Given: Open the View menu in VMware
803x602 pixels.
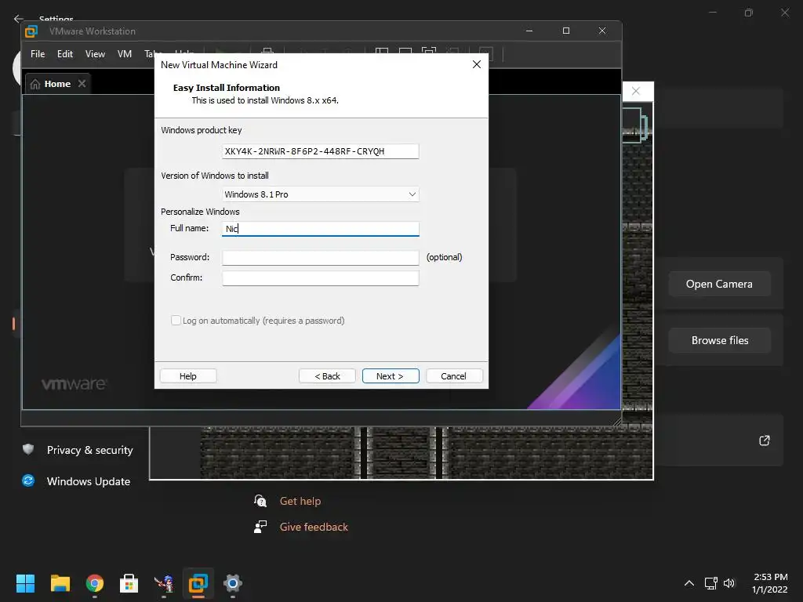Looking at the screenshot, I should (x=95, y=54).
